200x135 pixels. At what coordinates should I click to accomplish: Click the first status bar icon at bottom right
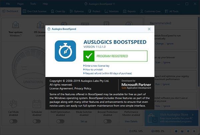coord(176,131)
